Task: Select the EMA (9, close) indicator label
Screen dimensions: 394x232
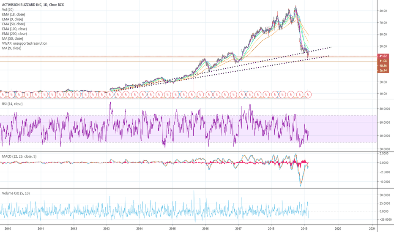Action: click(13, 19)
